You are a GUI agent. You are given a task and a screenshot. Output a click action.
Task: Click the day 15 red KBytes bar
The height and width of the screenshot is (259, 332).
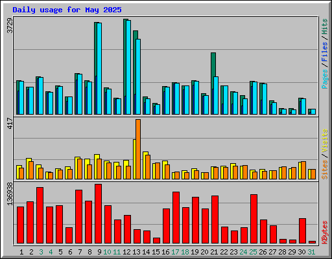click(156, 241)
